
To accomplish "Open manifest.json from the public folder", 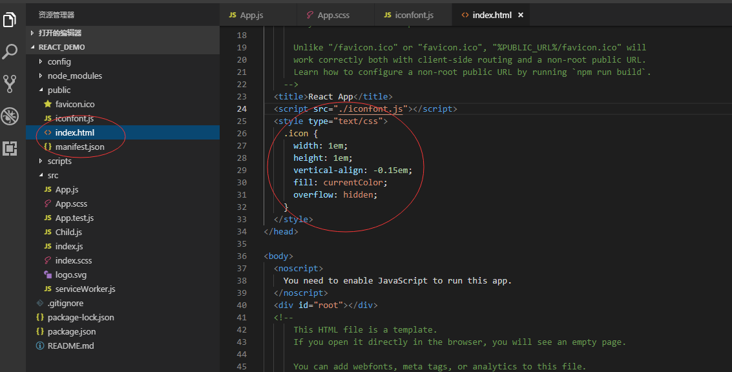I will (79, 147).
